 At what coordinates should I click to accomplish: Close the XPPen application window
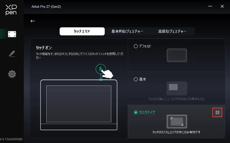pos(222,7)
